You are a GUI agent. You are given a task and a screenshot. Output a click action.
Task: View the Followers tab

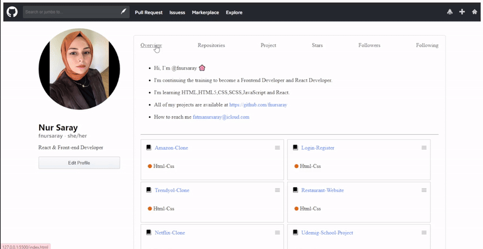click(x=369, y=45)
